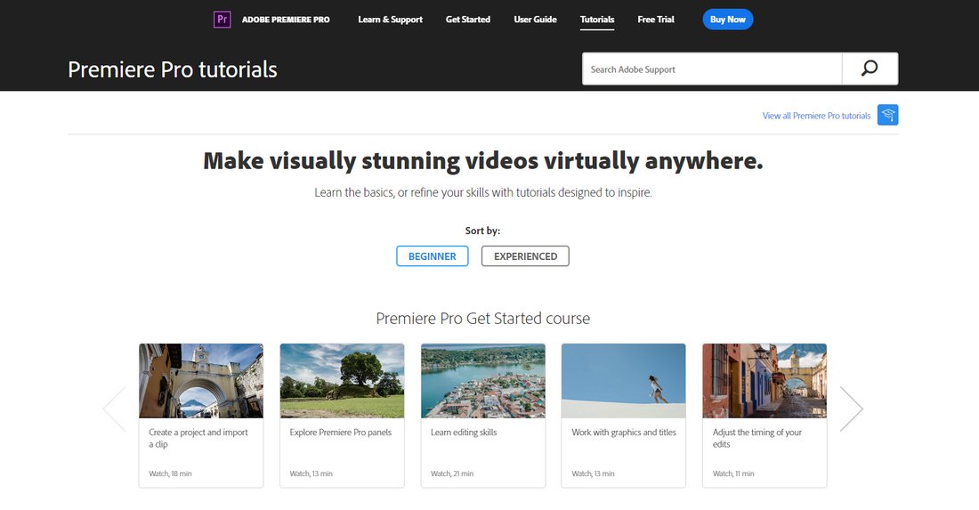Click 'Watch, 11 min' duration text
Viewport: 979px width, 510px height.
[x=733, y=474]
